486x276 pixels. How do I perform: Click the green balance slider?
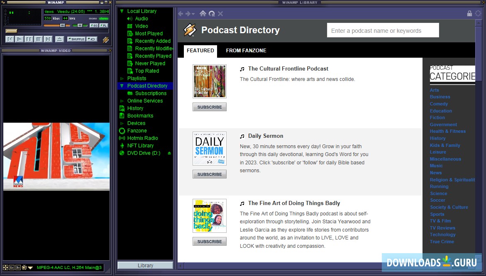point(80,25)
